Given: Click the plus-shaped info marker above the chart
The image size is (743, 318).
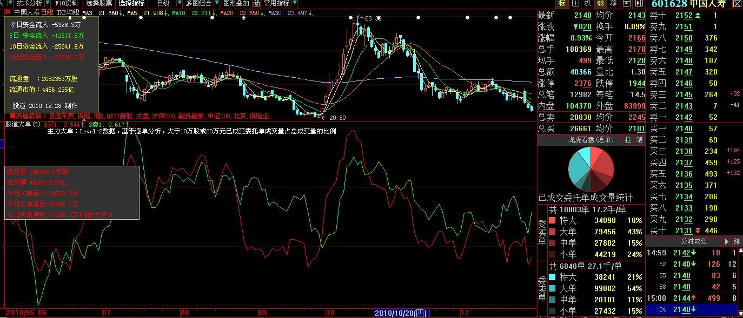Looking at the screenshot, I should (243, 18).
